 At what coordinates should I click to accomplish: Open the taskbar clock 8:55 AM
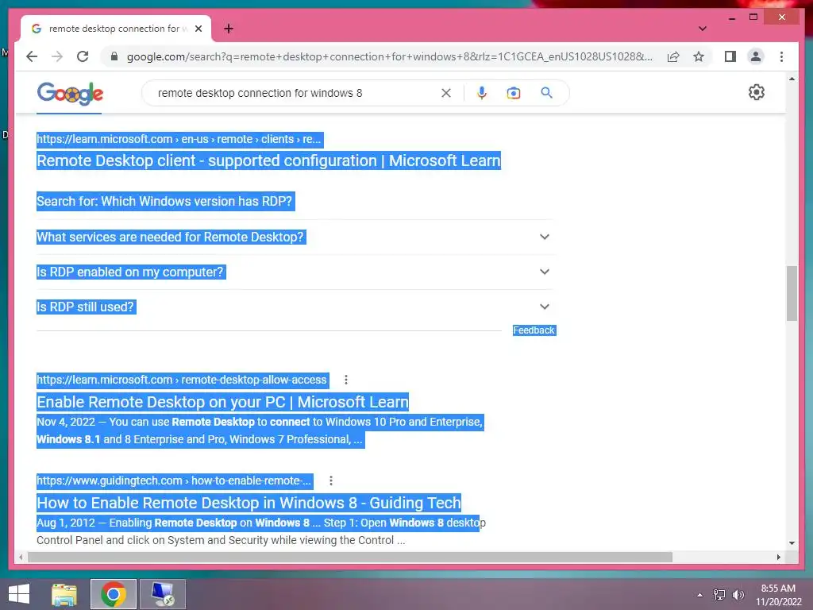[x=778, y=595]
